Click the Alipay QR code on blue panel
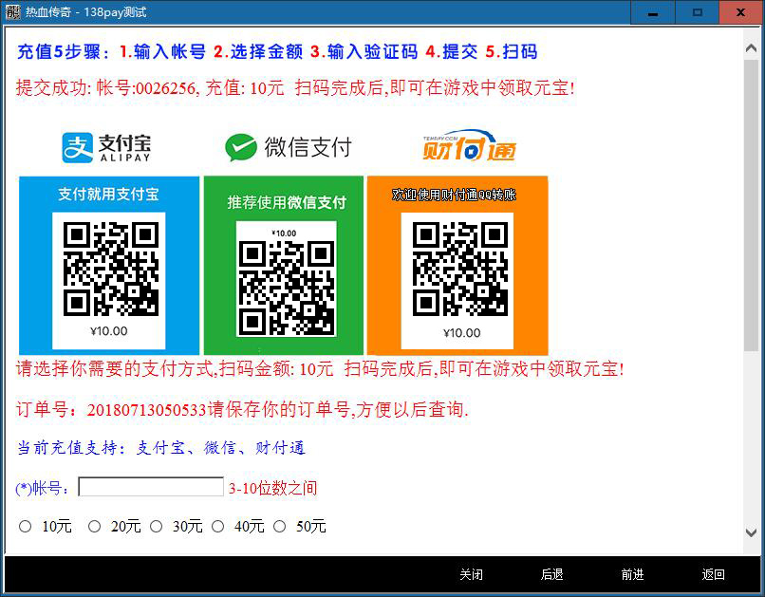 111,269
